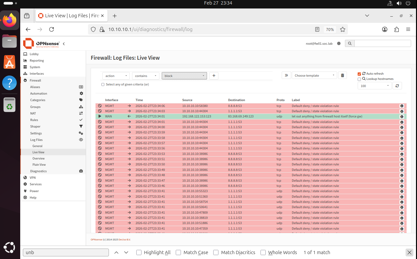Find the next match with the down arrow

tap(126, 252)
